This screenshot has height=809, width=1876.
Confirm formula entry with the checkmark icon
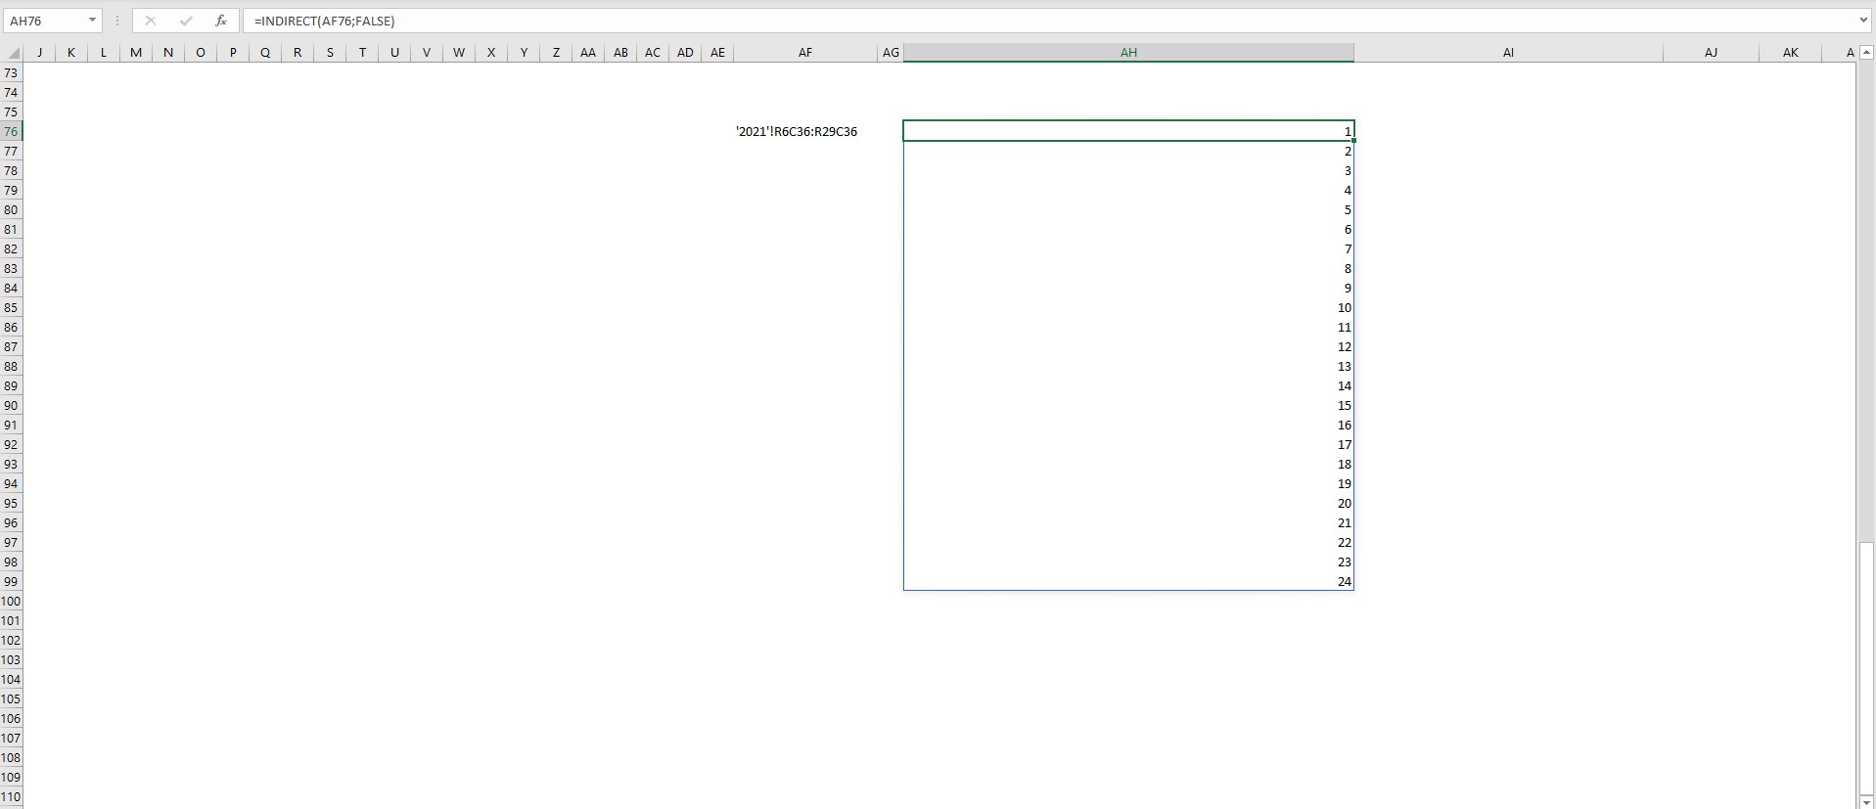pos(186,21)
